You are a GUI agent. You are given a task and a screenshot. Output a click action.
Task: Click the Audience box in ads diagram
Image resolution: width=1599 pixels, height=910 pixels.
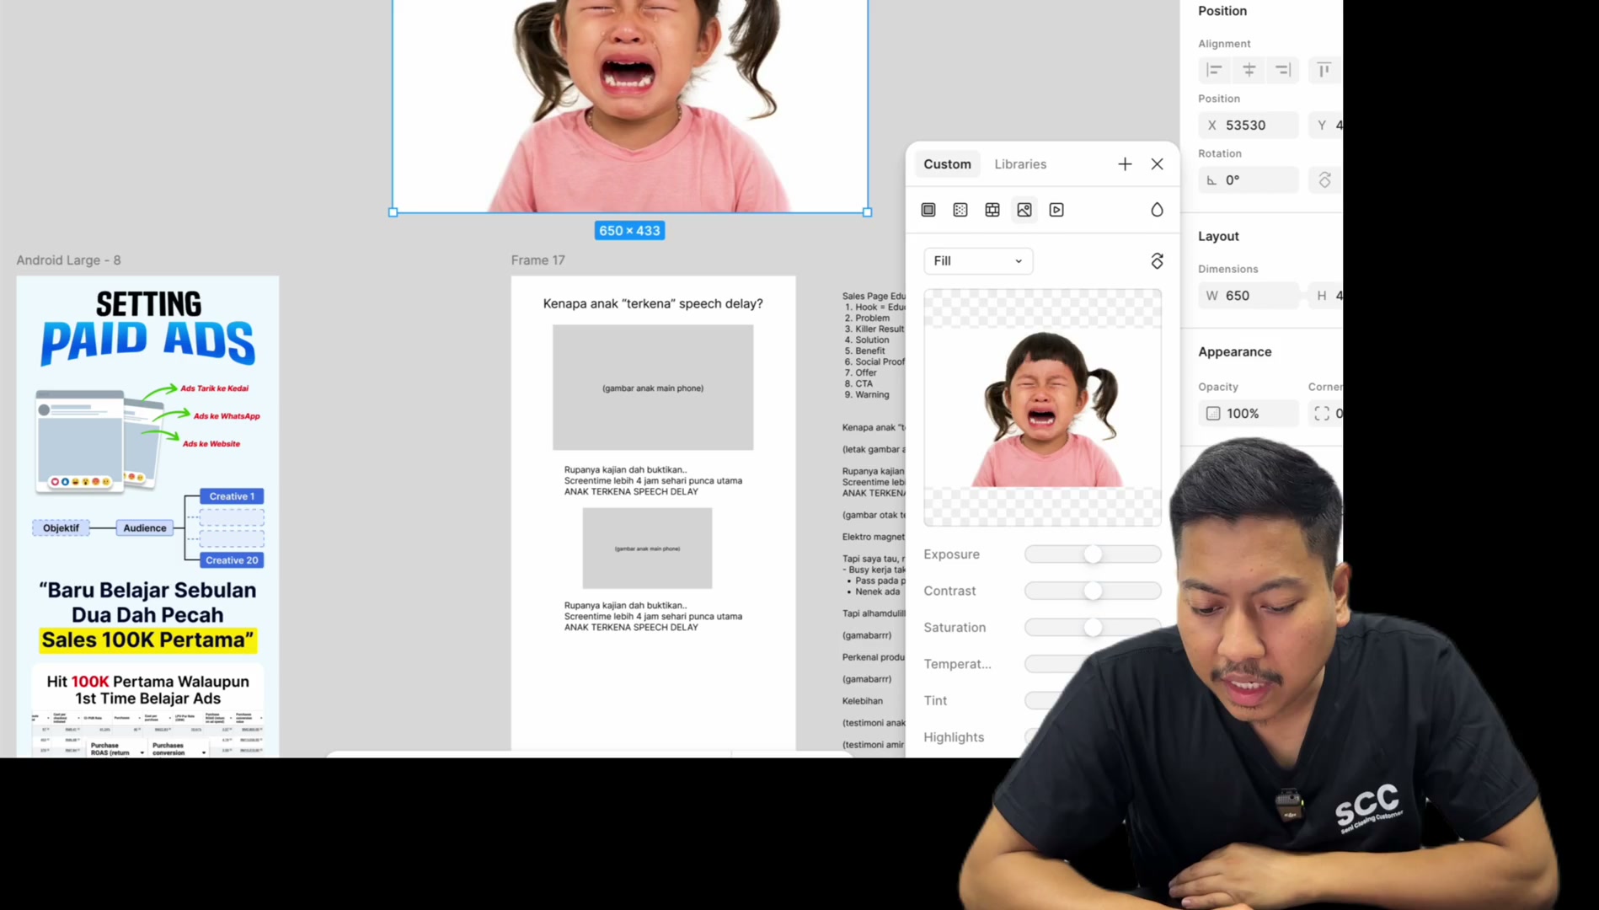click(x=145, y=528)
